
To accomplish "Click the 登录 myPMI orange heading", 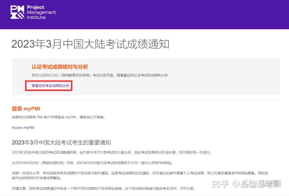I will [26, 109].
